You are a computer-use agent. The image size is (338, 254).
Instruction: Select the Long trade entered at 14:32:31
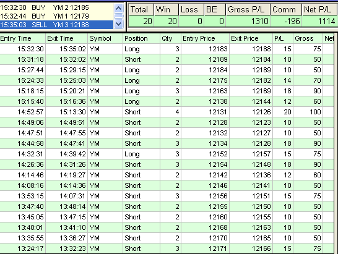pos(167,154)
